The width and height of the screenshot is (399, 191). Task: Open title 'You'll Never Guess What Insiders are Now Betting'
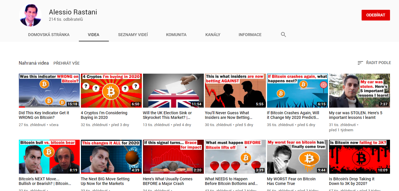pos(229,115)
